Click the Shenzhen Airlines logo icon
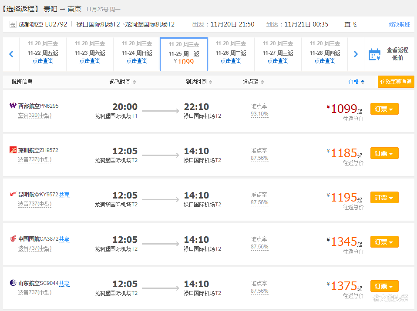Screen dimensions: 417x311 pos(13,150)
